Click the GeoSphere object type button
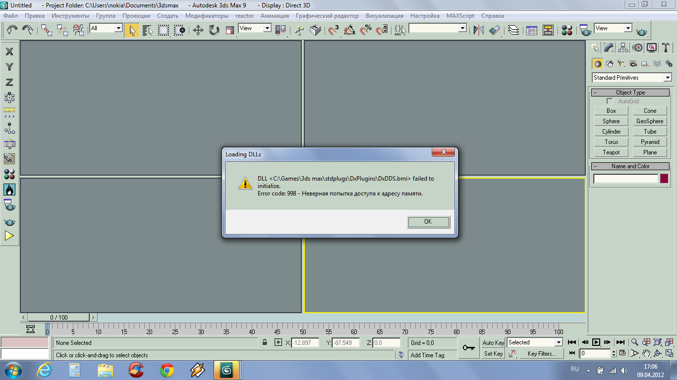Viewport: 677px width, 380px height. click(650, 121)
